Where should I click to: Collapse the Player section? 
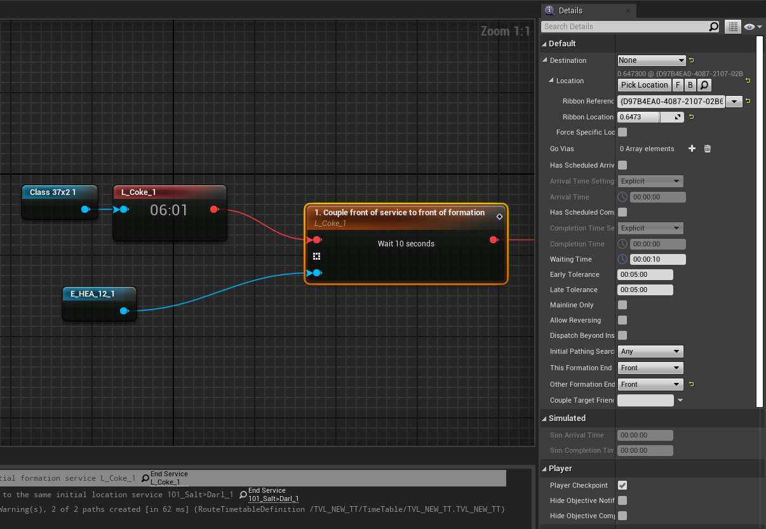544,469
